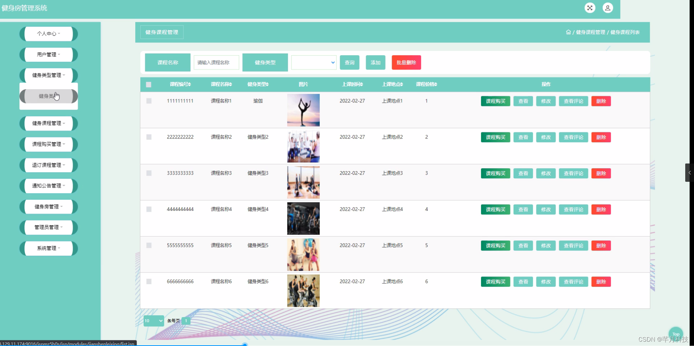694x346 pixels.
Task: Toggle the select-all checkbox in table header
Action: pos(148,84)
